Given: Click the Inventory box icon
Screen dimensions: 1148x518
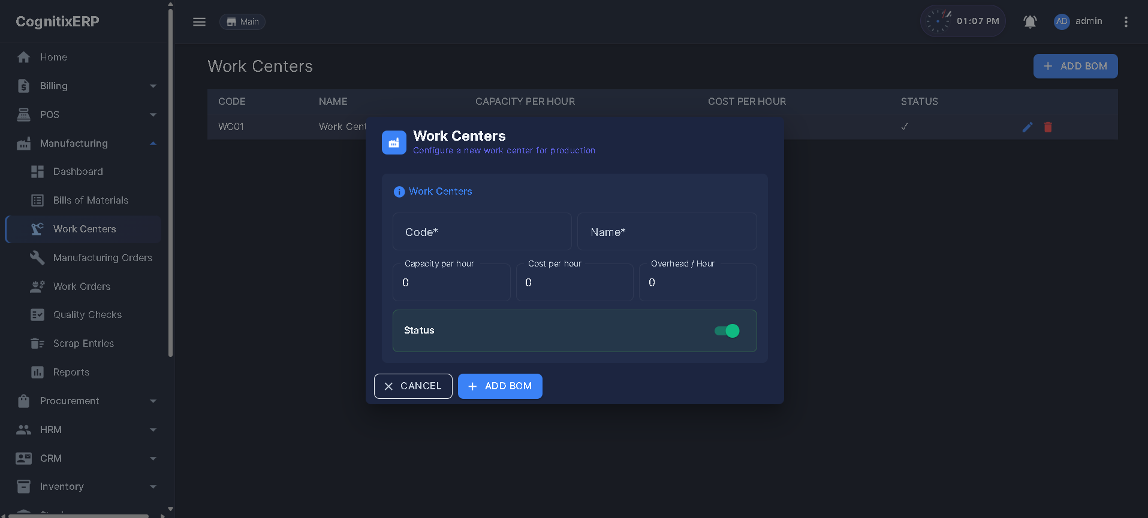Looking at the screenshot, I should pyautogui.click(x=24, y=486).
